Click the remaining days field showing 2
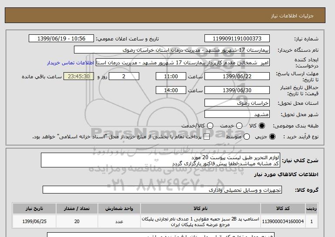 click(124, 76)
